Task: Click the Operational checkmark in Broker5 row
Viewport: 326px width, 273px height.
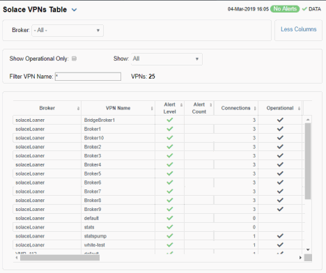Action: click(280, 173)
